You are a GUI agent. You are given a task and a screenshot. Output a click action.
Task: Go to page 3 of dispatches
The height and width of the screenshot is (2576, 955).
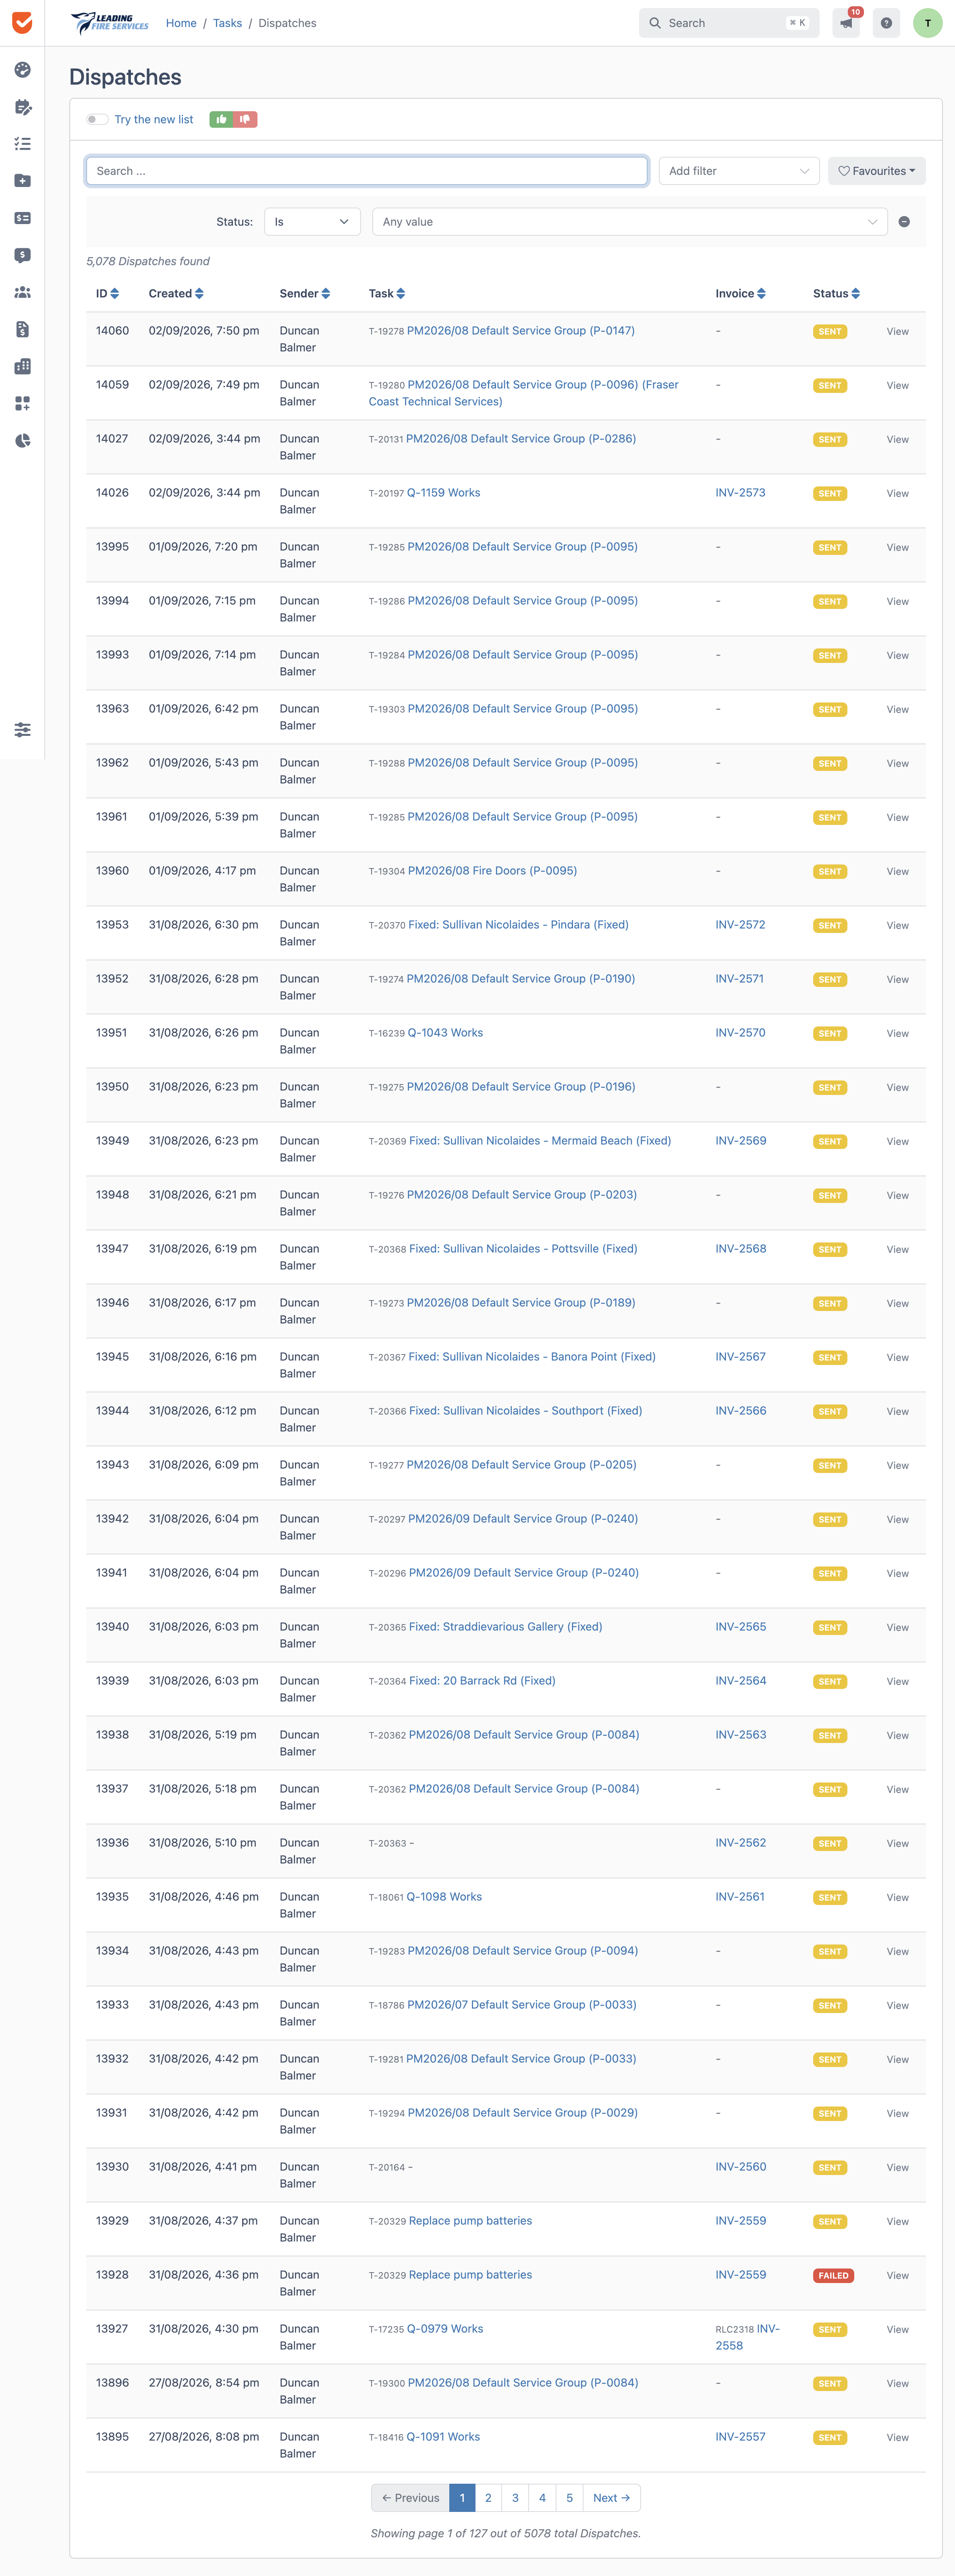(x=515, y=2497)
